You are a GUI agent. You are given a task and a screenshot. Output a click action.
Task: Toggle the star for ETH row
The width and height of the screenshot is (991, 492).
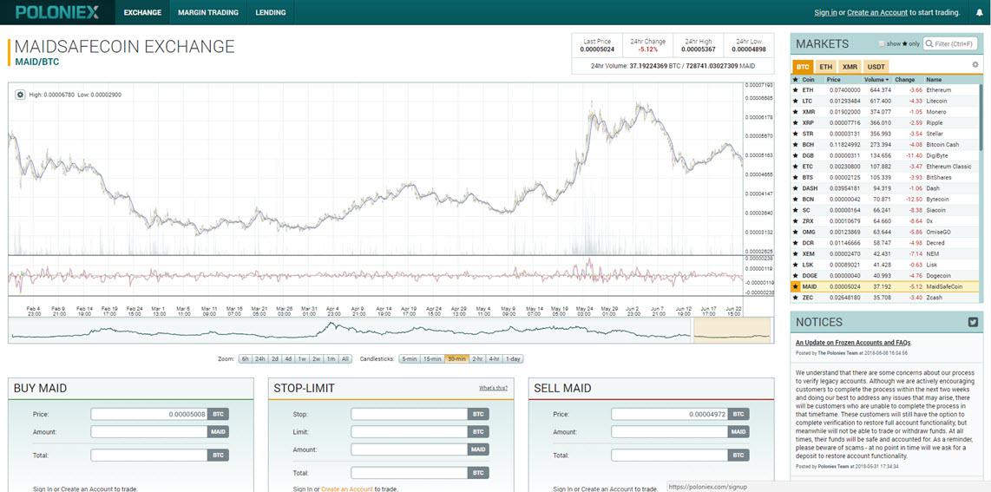[x=795, y=90]
